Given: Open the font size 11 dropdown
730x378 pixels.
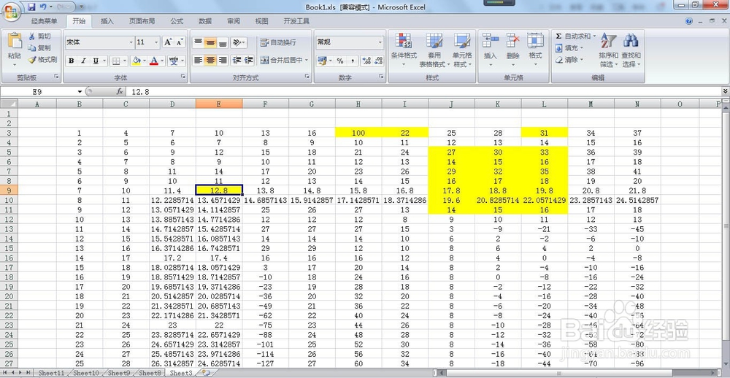Looking at the screenshot, I should click(x=156, y=42).
